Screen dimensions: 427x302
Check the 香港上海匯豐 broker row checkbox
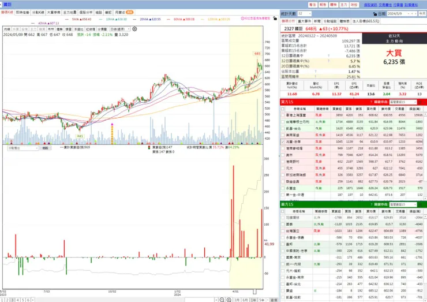tap(283, 115)
